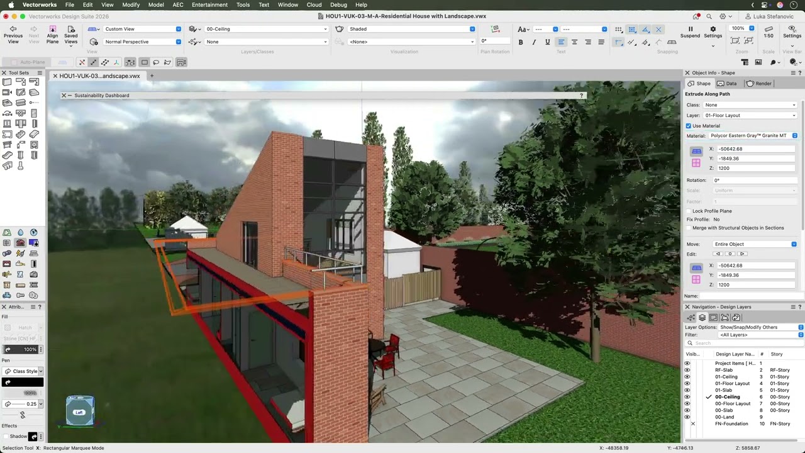
Task: Open Custom View dropdown
Action: point(142,29)
